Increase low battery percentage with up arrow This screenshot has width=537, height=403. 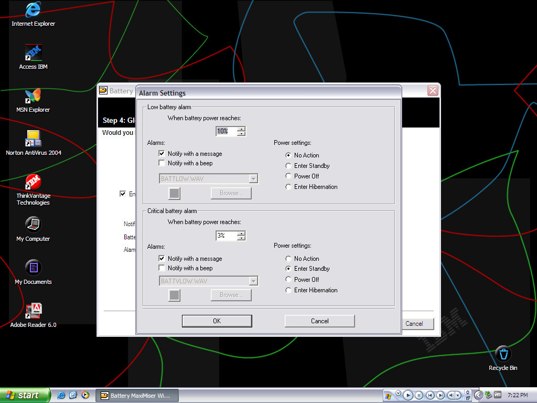(241, 129)
